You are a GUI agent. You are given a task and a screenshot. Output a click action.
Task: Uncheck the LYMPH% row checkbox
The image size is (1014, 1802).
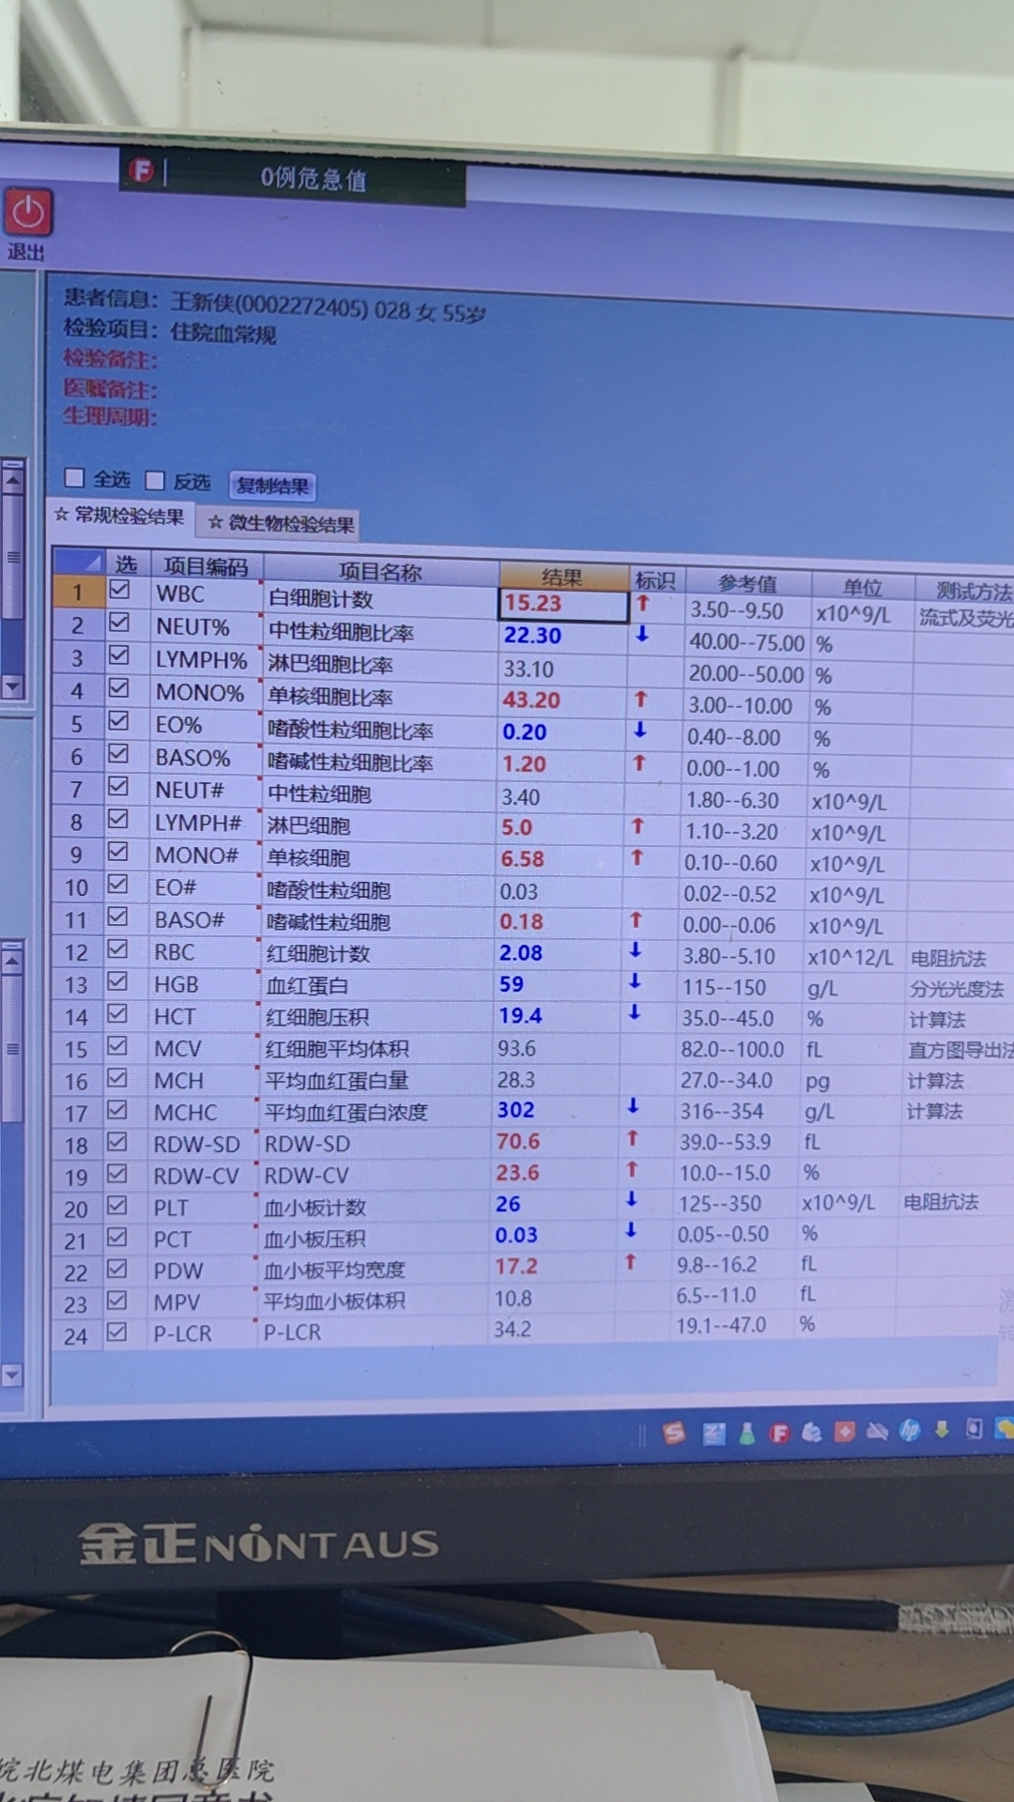click(x=119, y=655)
